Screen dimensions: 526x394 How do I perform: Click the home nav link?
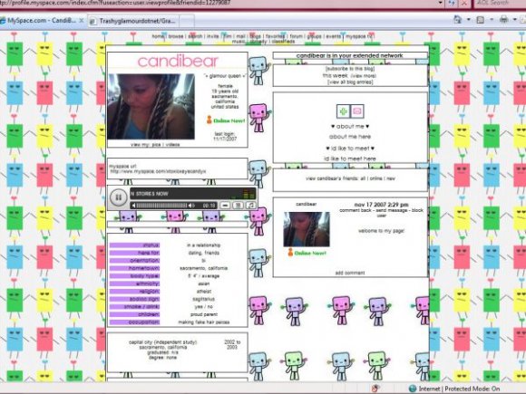click(158, 36)
